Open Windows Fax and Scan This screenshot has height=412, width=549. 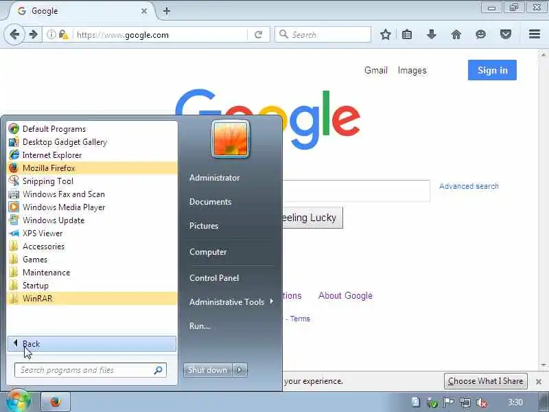click(92, 194)
